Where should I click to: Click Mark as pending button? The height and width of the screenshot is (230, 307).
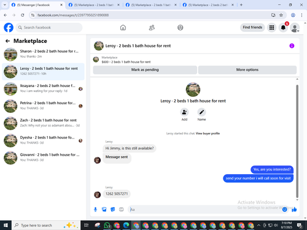point(145,70)
